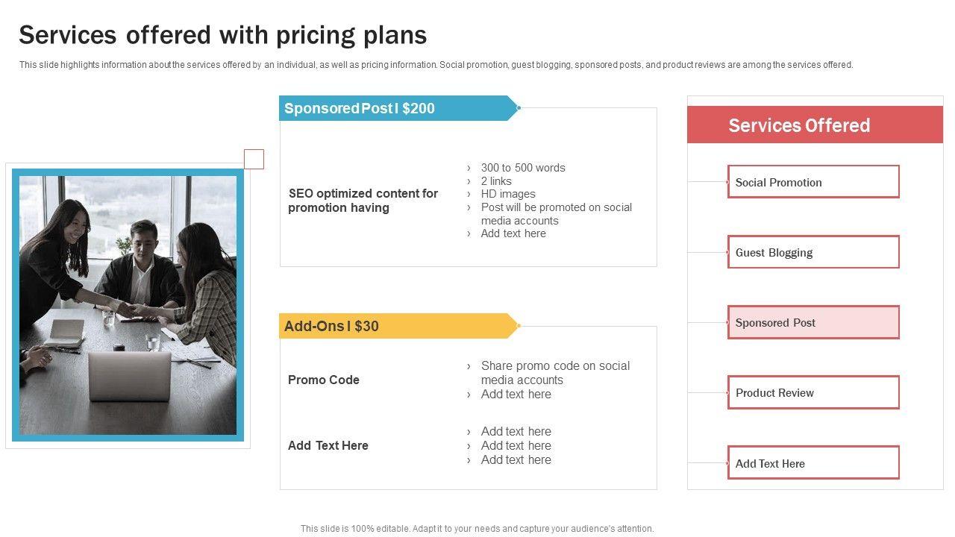
Task: Select the Sponsored Post $200 blue banner
Action: point(395,108)
